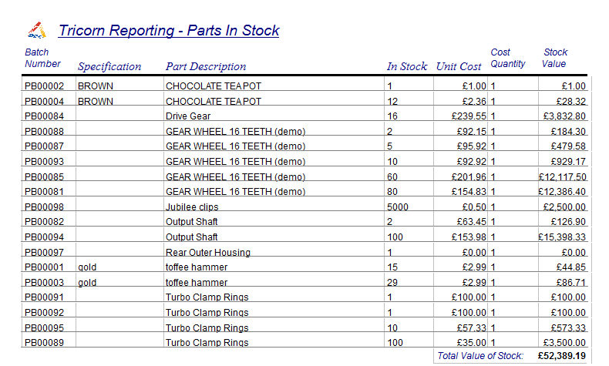This screenshot has height=366, width=609.
Task: Click the 5000 in-stock quantity cell
Action: click(x=398, y=207)
